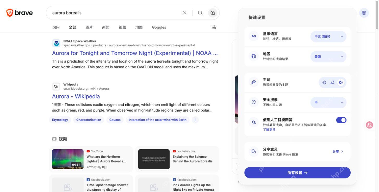Open the display language dropdown 中文 (简体)
379x192 pixels.
[x=328, y=36]
